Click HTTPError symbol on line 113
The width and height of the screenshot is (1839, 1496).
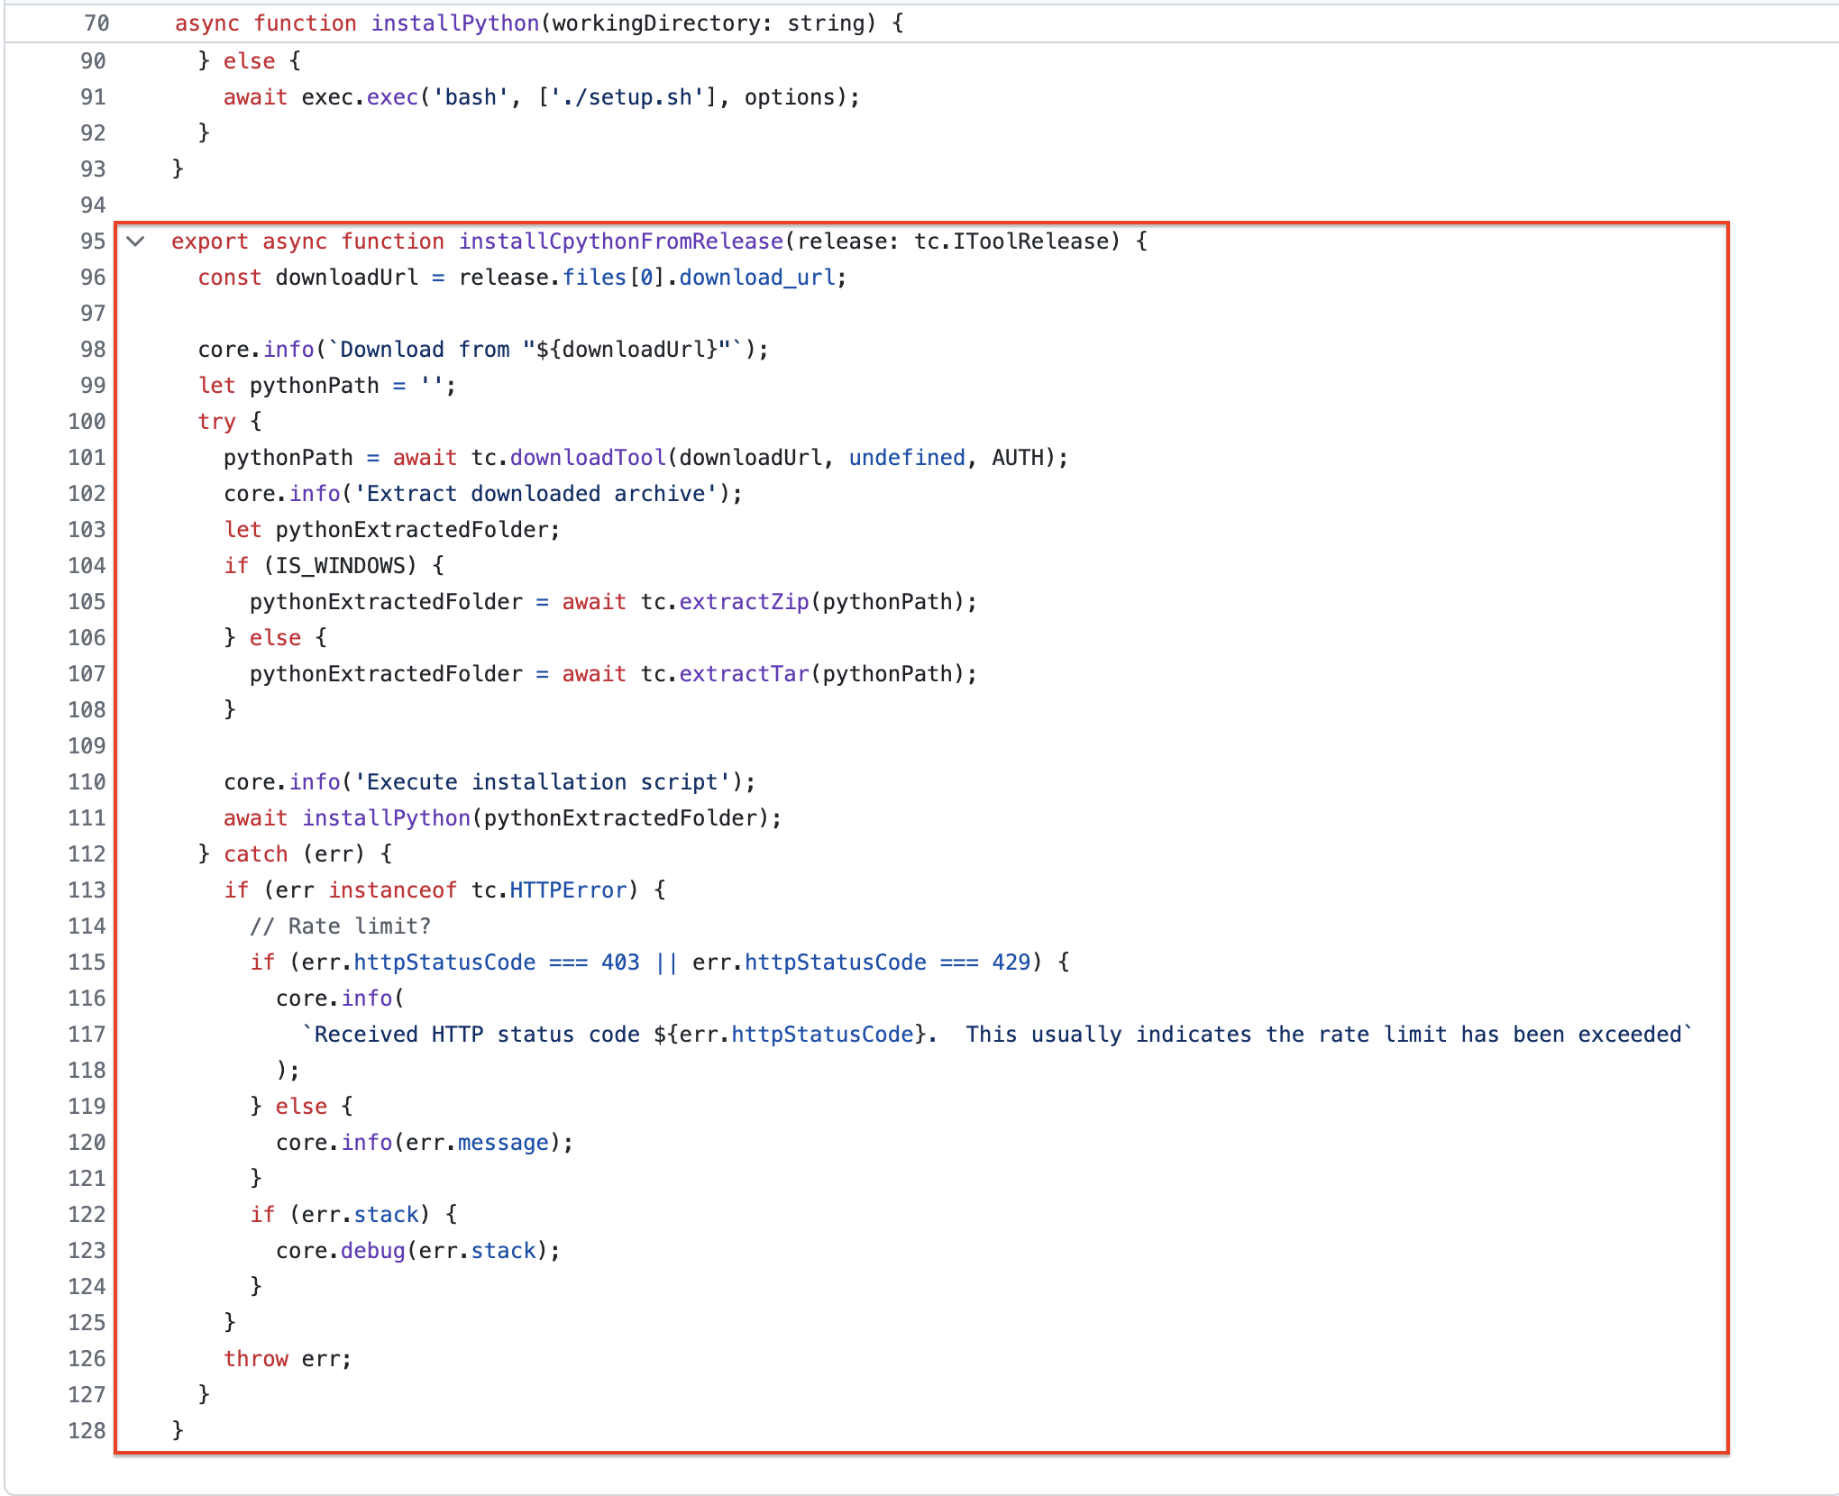tap(567, 890)
